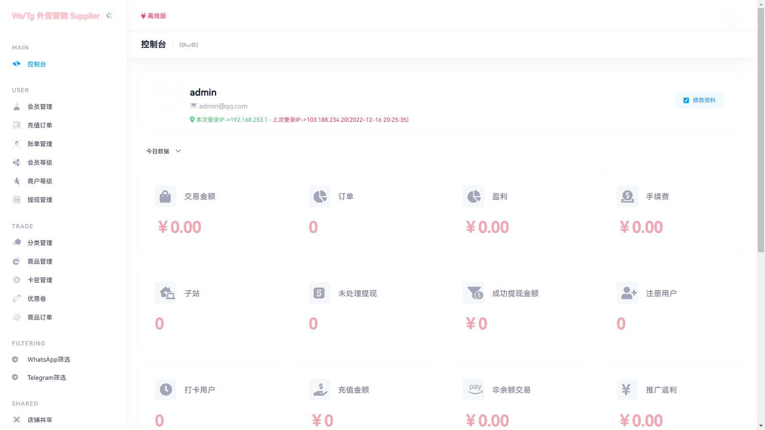The image size is (765, 430).
Task: Click the 打卡用户 clock icon
Action: 165,389
